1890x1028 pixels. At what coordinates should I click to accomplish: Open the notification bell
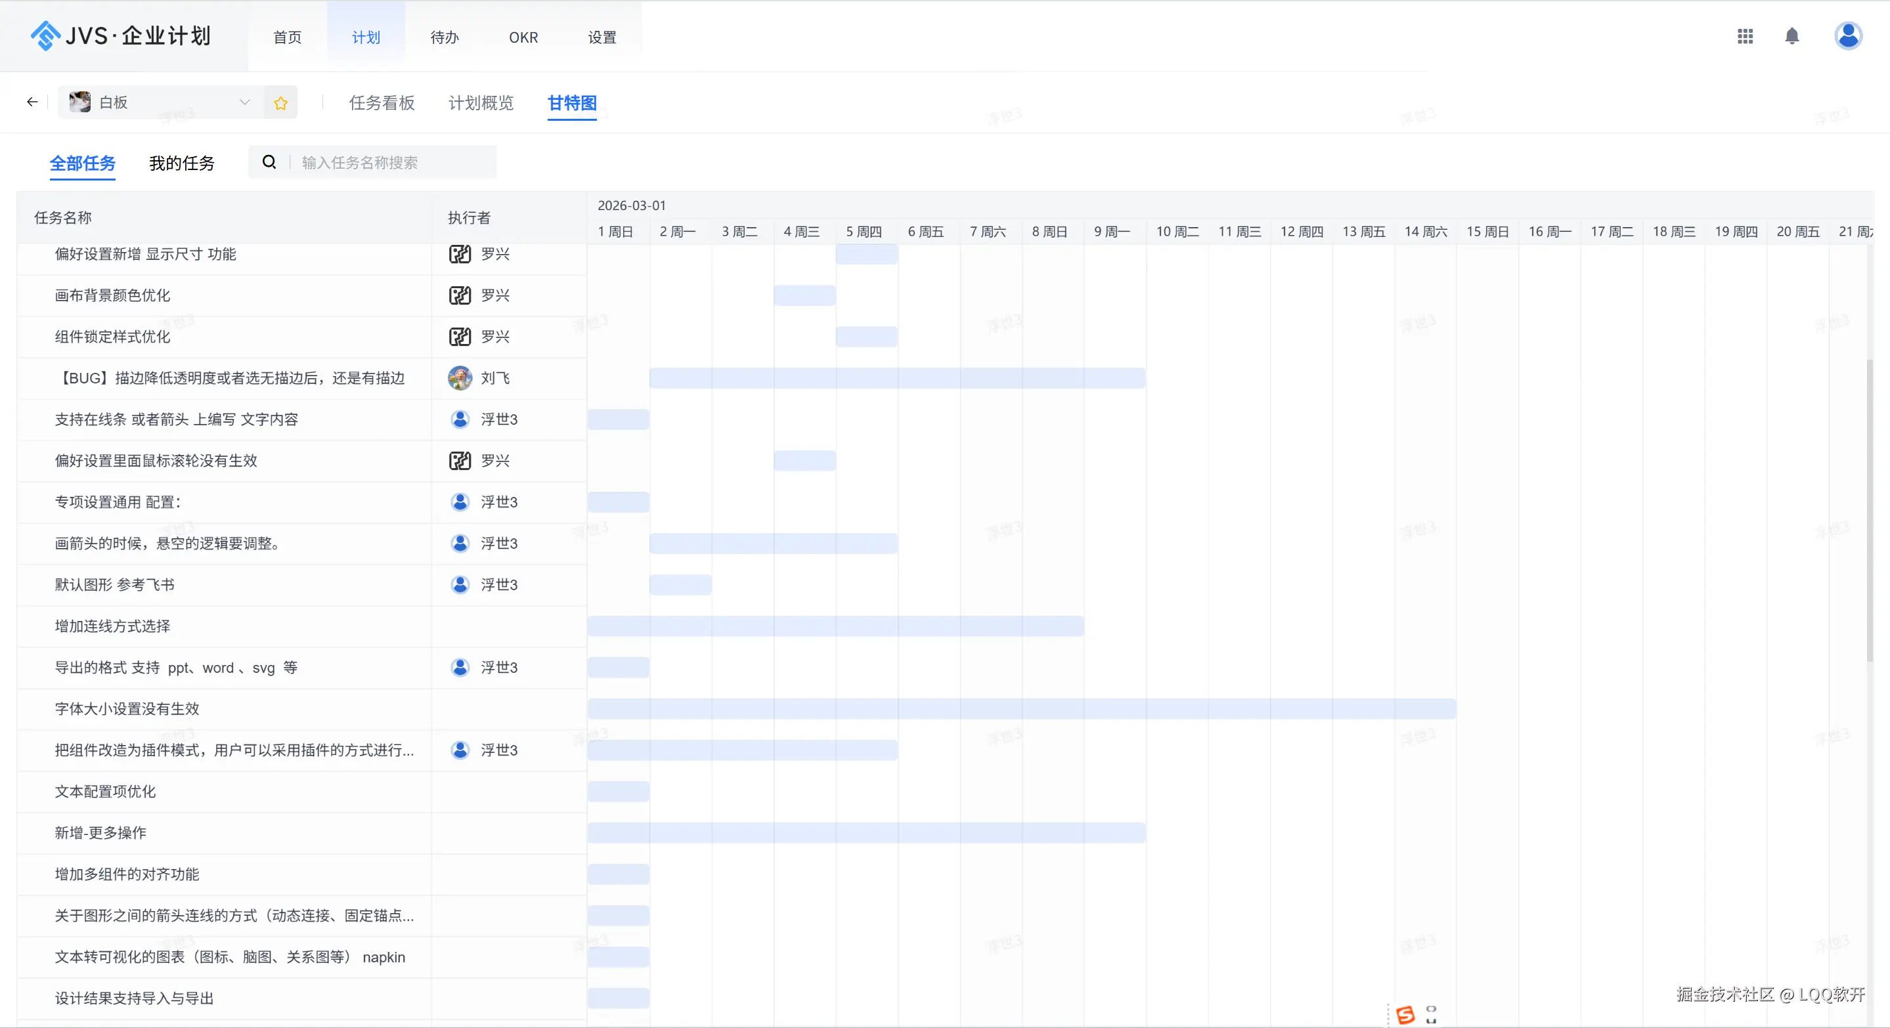pyautogui.click(x=1791, y=36)
